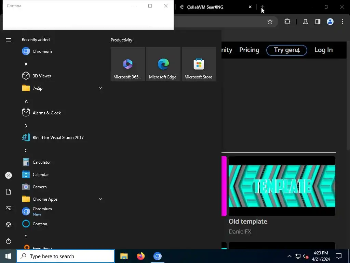Click the letter E group header

26,237
